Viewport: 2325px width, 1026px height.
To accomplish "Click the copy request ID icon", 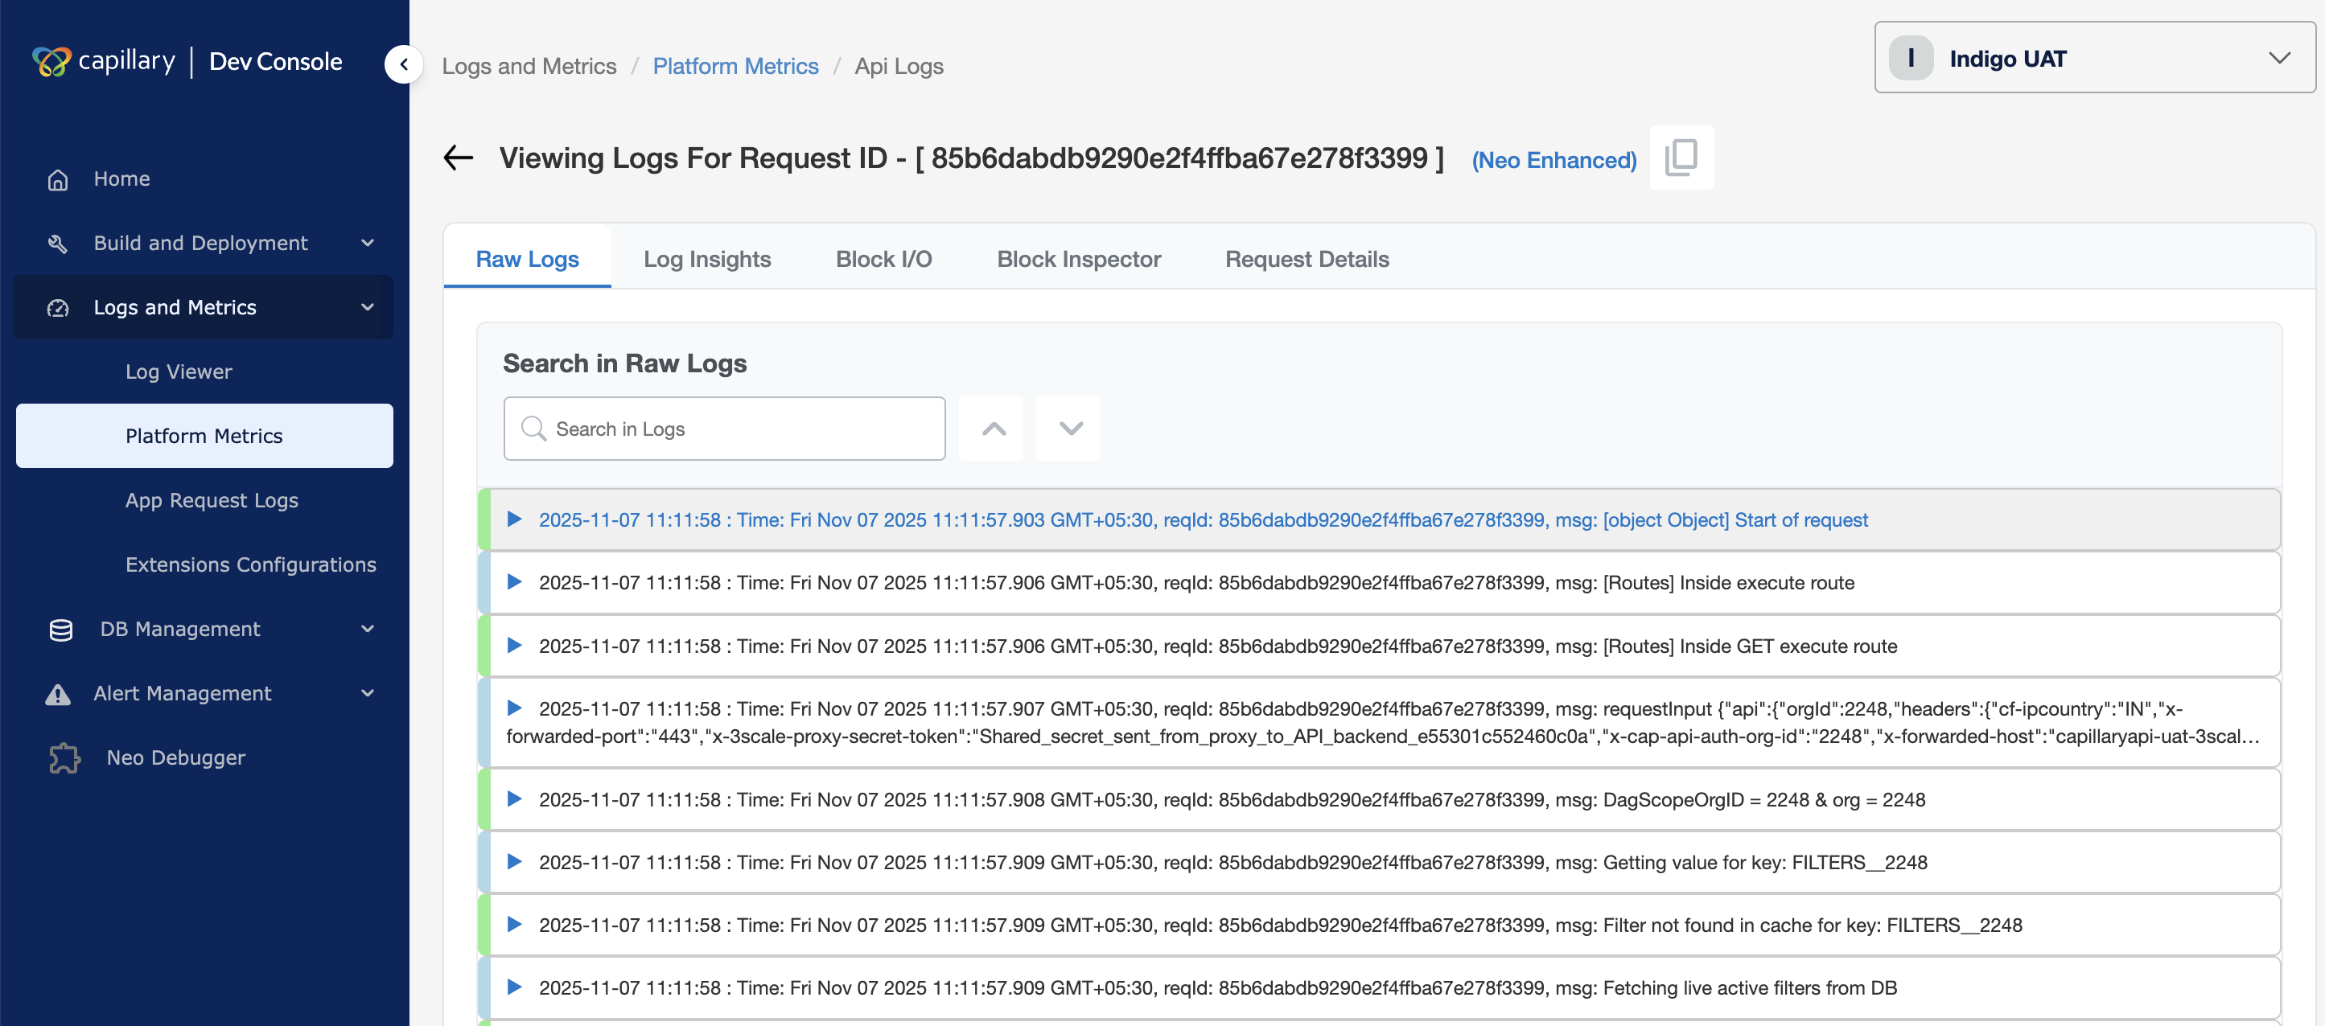I will [1681, 157].
